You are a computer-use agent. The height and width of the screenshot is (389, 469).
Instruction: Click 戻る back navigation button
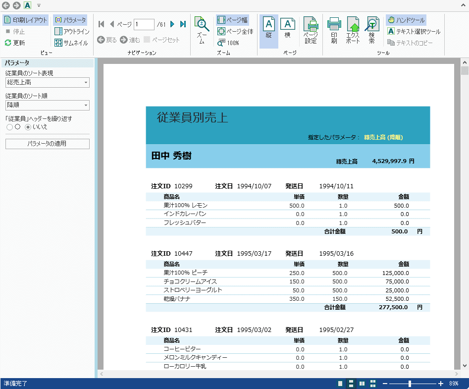[107, 40]
